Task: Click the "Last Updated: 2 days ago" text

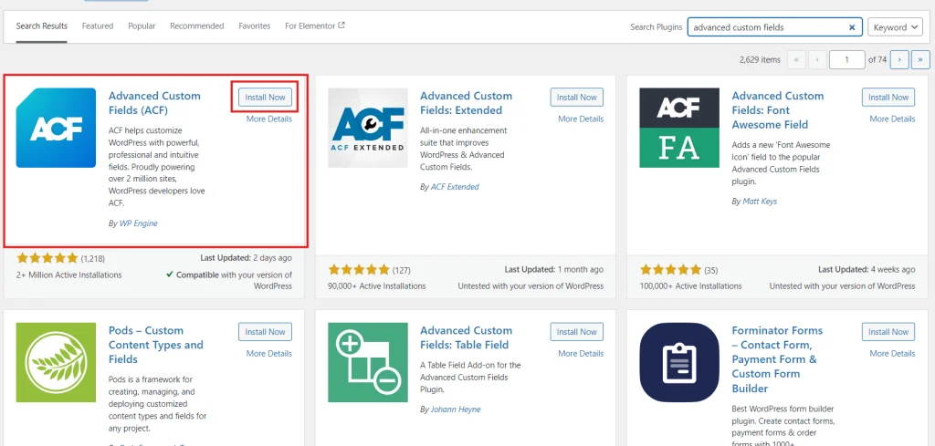Action: (247, 258)
